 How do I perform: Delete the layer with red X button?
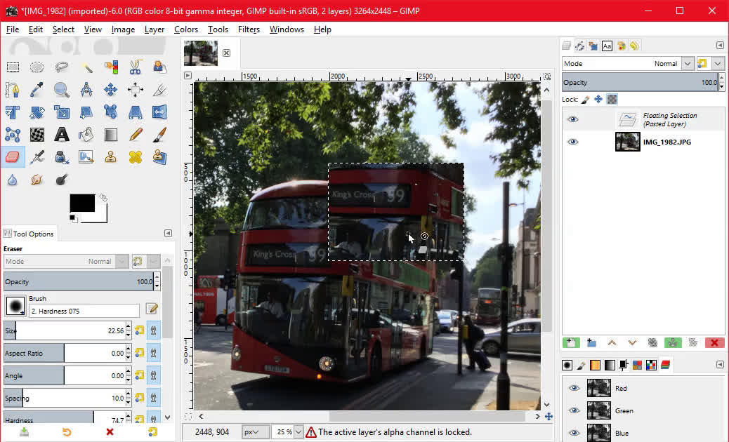[x=714, y=343]
